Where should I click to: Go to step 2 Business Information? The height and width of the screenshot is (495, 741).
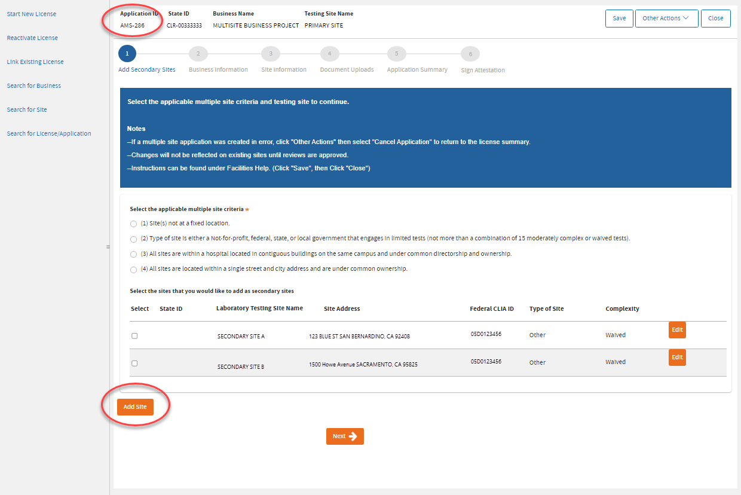[x=198, y=54]
